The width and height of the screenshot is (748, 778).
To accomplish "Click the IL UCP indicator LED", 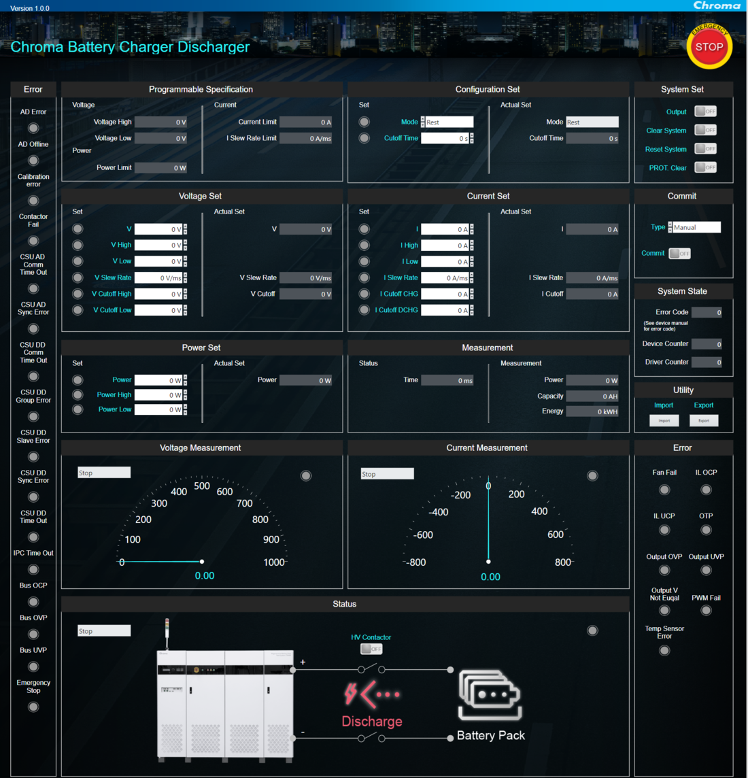I will pyautogui.click(x=664, y=530).
